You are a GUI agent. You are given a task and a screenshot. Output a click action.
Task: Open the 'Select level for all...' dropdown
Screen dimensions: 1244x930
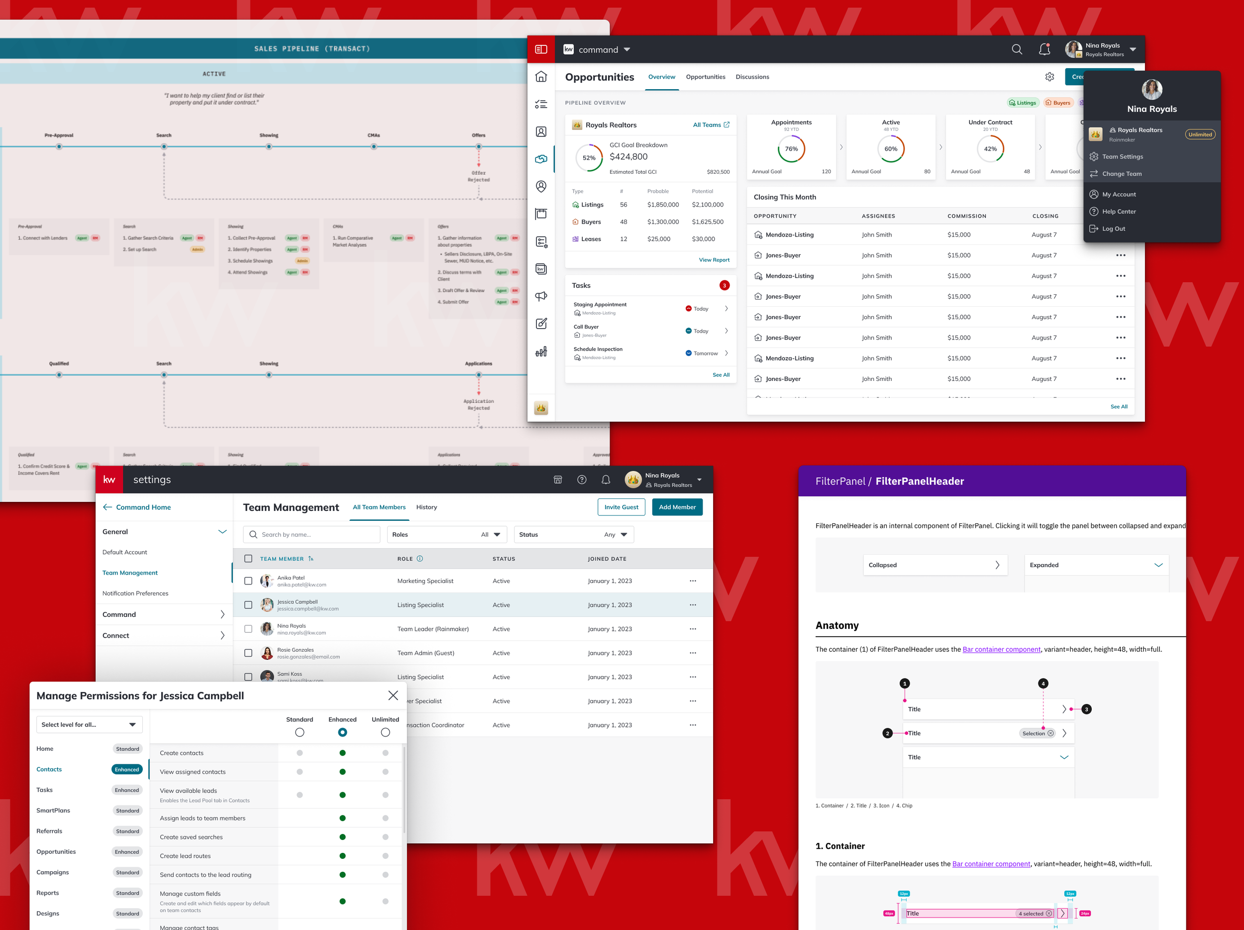90,725
